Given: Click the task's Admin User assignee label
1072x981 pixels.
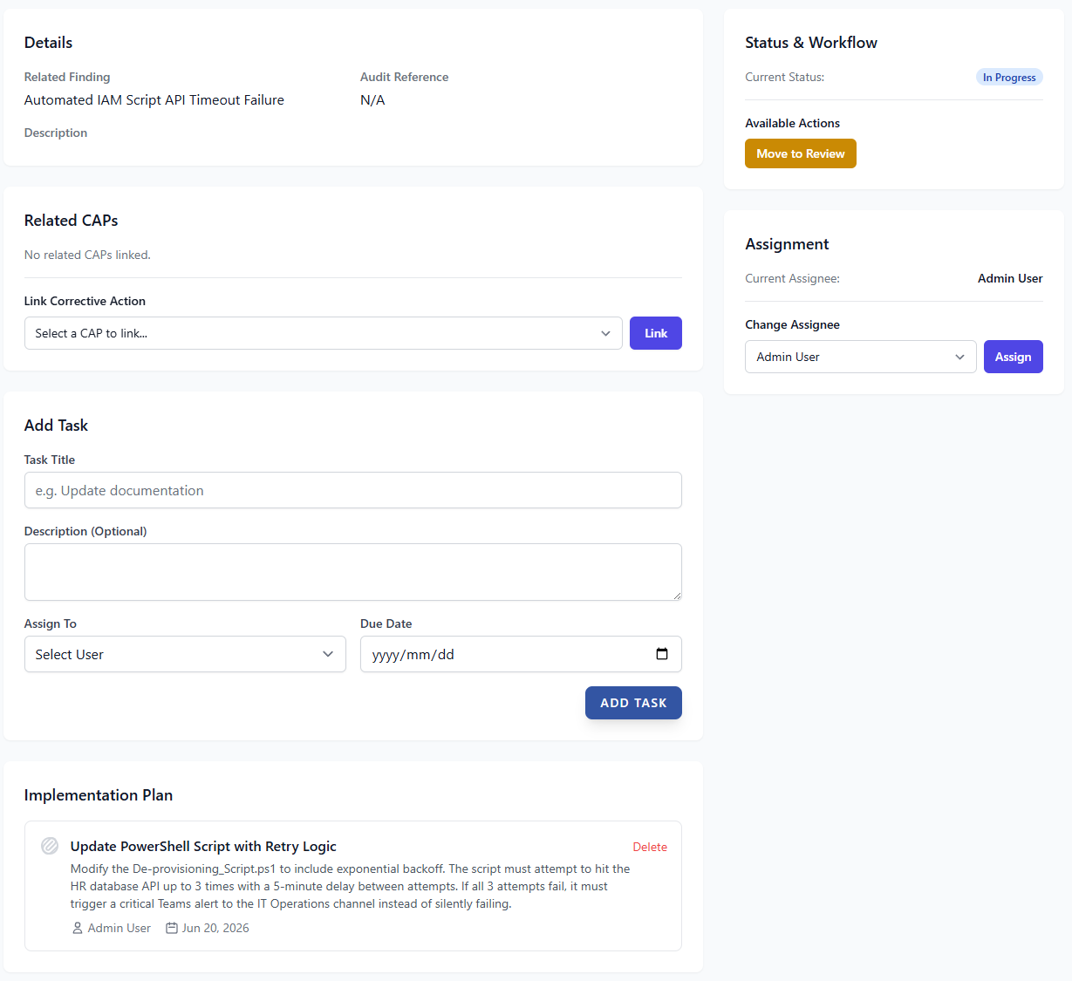Looking at the screenshot, I should pos(119,928).
